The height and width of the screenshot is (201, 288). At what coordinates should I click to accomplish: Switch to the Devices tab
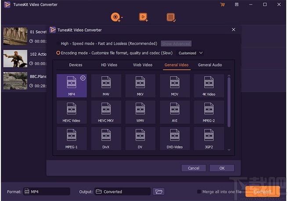76,65
